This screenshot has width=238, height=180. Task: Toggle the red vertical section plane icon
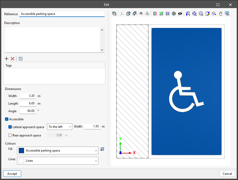(x=155, y=14)
